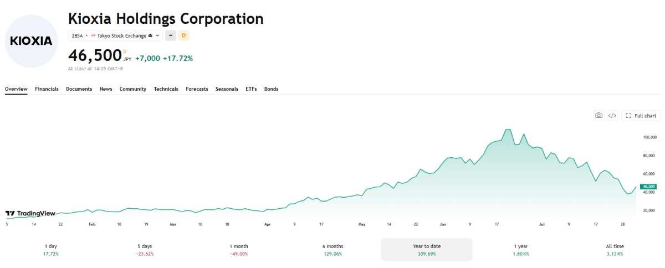Click the Kioxia company logo
The image size is (665, 268).
coord(31,41)
